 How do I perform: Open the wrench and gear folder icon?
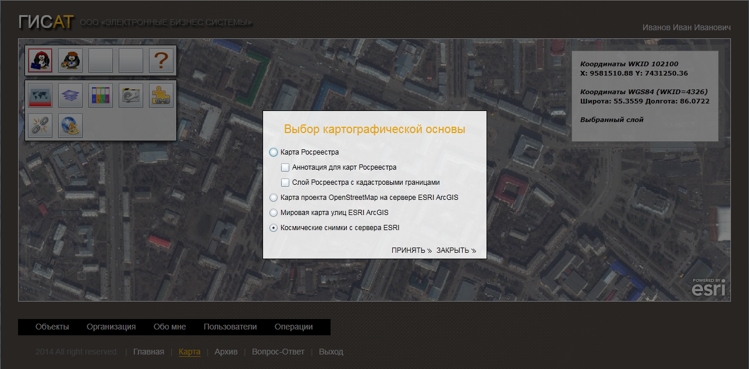tap(131, 95)
